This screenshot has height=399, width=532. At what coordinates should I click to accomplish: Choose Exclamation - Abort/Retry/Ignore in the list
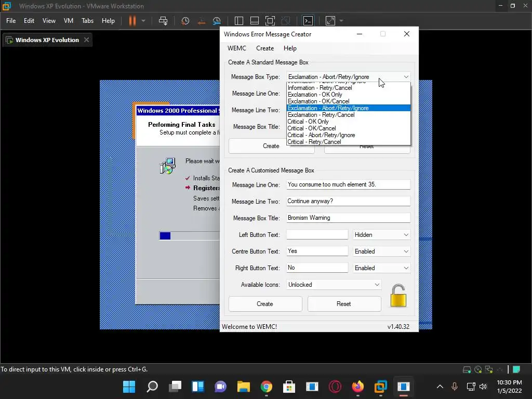click(x=349, y=108)
